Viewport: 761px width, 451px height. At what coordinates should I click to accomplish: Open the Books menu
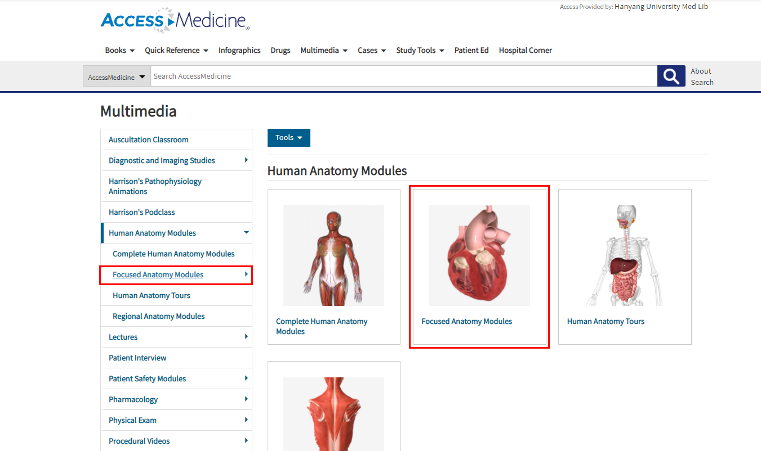(x=119, y=51)
